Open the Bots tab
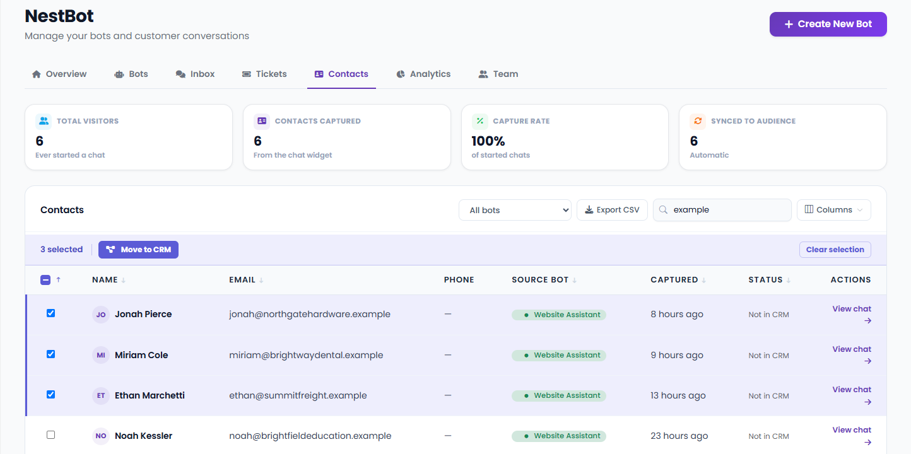The width and height of the screenshot is (911, 454). pyautogui.click(x=131, y=74)
